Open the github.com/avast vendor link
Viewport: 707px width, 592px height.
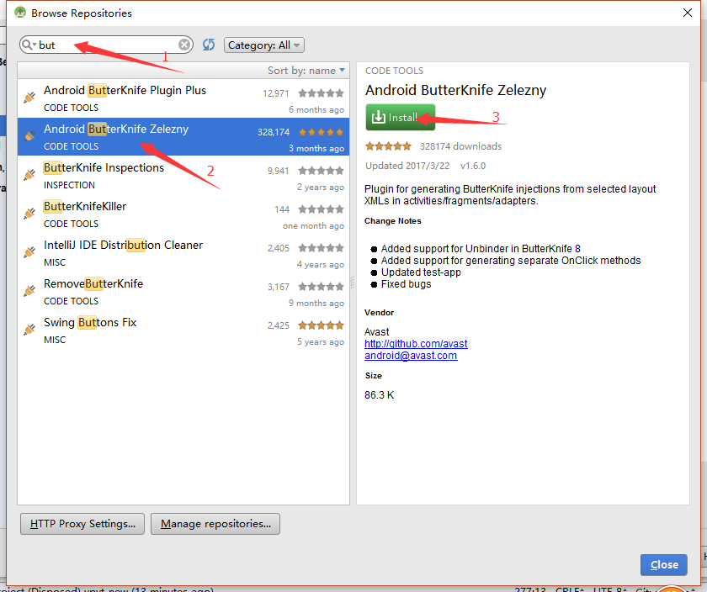pyautogui.click(x=416, y=344)
